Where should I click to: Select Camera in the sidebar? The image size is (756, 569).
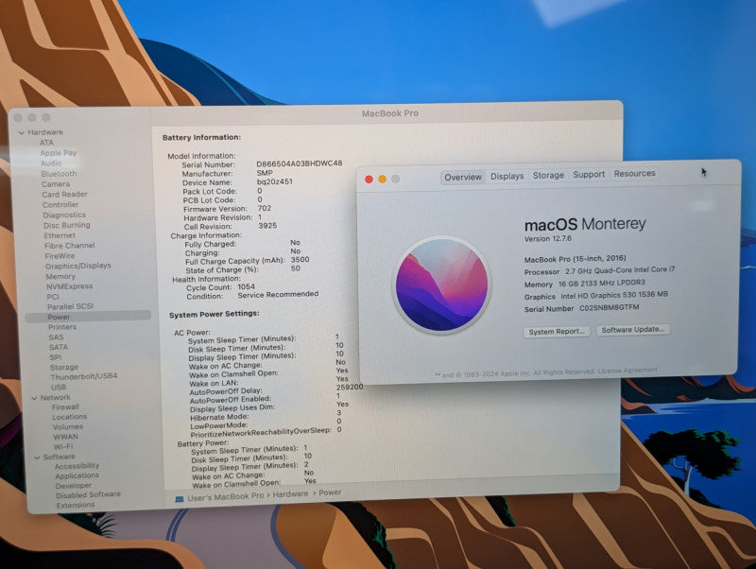(x=56, y=184)
